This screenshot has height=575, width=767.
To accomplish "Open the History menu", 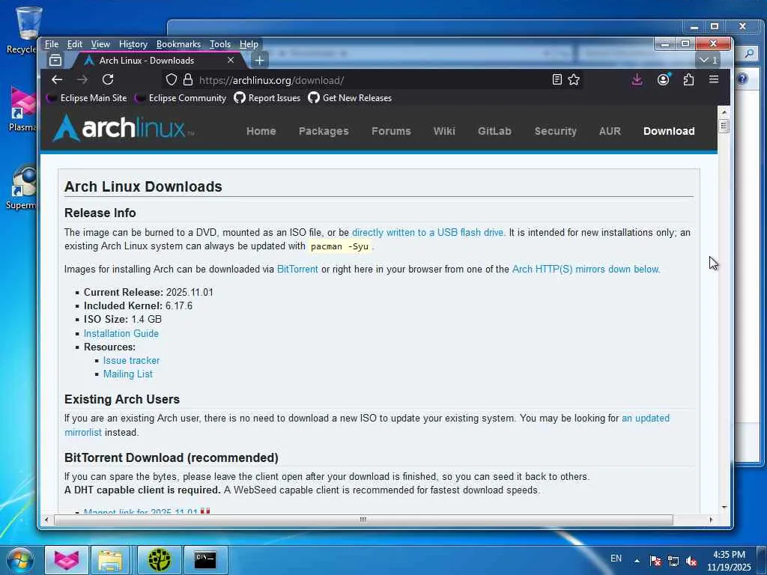I will coord(133,44).
